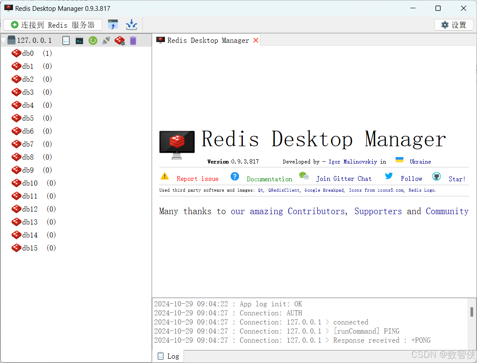Click the import connections icon in the toolbar

(x=131, y=25)
